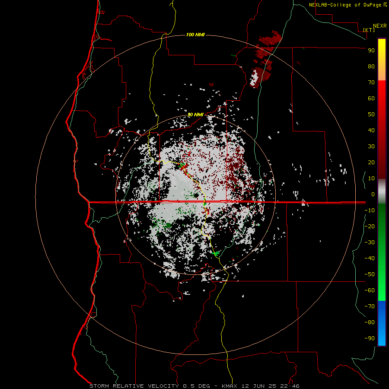Click the gray zero band of color bar

(382, 191)
